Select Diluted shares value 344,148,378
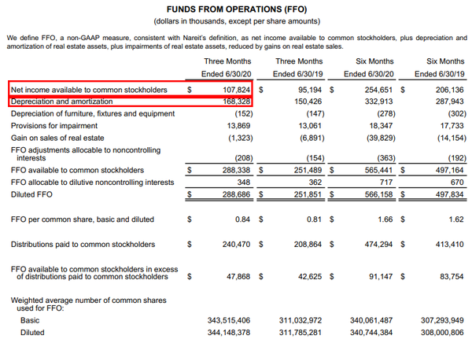Viewport: 472px width, 343px height. pos(229,333)
